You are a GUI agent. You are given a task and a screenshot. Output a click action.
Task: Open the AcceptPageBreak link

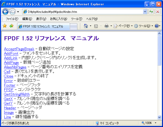pos(19,49)
